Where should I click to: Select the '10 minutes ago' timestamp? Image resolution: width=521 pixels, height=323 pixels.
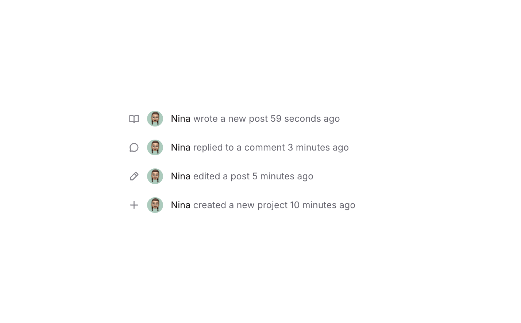323,205
